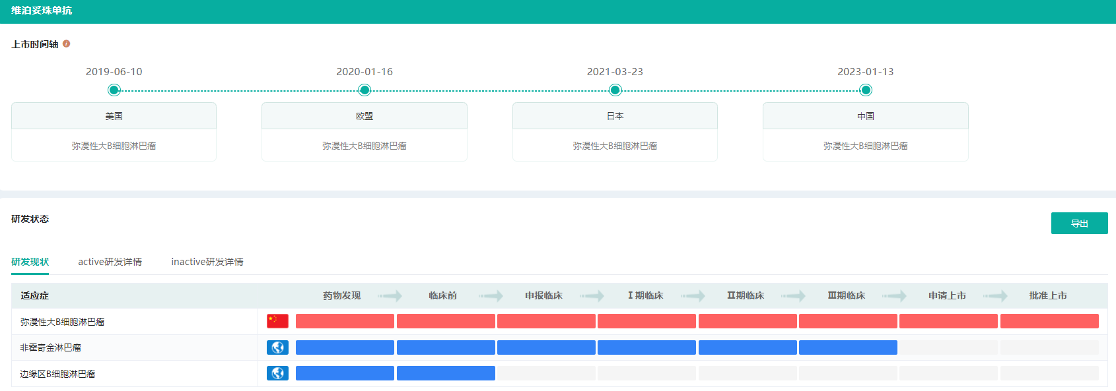Screen dimensions: 1116x391
Task: Select the 2020-01-16 timeline marker
Action: [365, 90]
